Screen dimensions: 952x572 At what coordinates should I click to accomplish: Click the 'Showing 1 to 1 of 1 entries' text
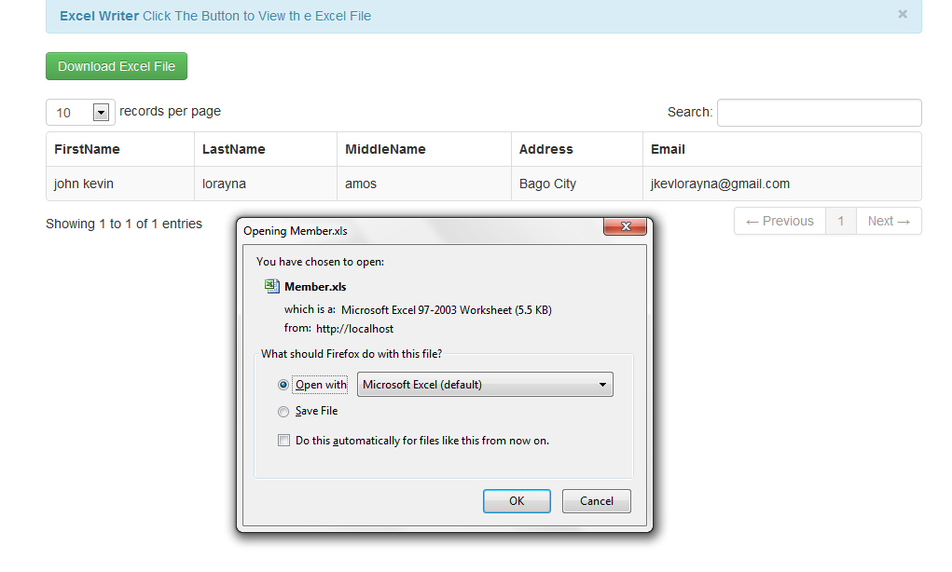tap(124, 224)
